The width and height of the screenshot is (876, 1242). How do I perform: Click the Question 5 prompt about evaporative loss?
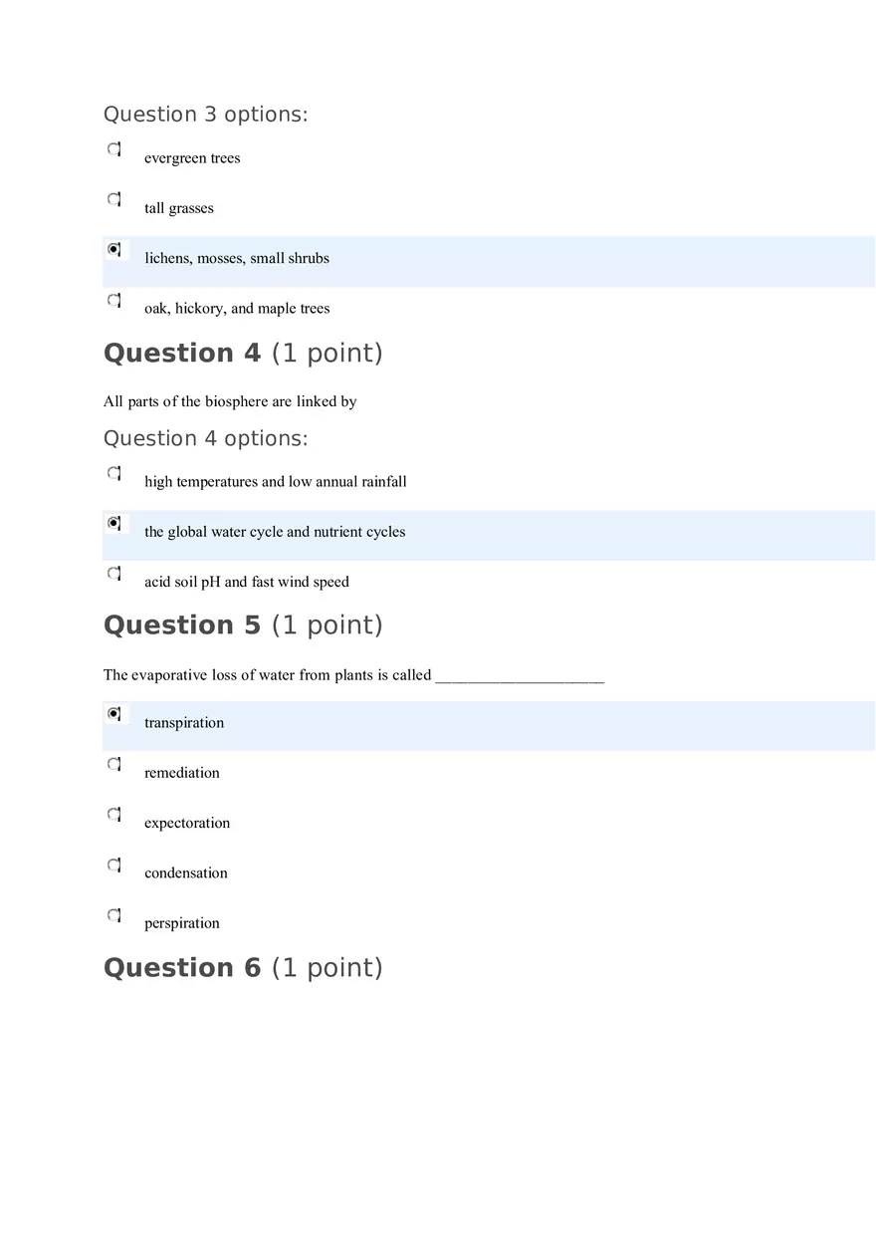(353, 674)
